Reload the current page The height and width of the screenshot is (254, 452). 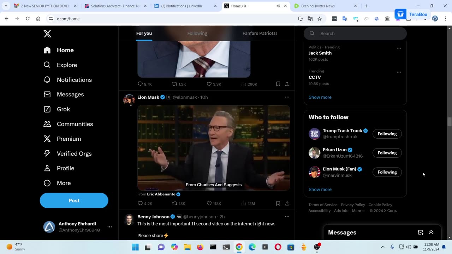(28, 19)
